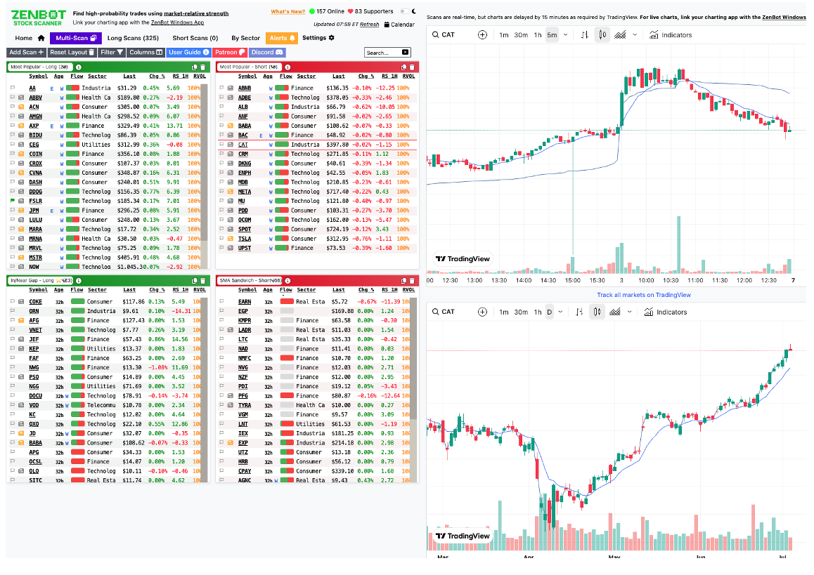Select bar chart style on daily chart
The image size is (814, 575).
tap(579, 312)
